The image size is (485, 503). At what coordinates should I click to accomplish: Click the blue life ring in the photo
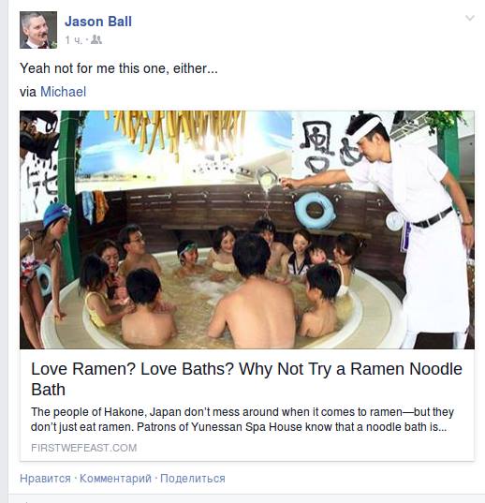click(316, 210)
